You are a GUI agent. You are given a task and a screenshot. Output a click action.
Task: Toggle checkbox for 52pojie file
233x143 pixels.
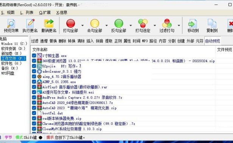click(34, 66)
